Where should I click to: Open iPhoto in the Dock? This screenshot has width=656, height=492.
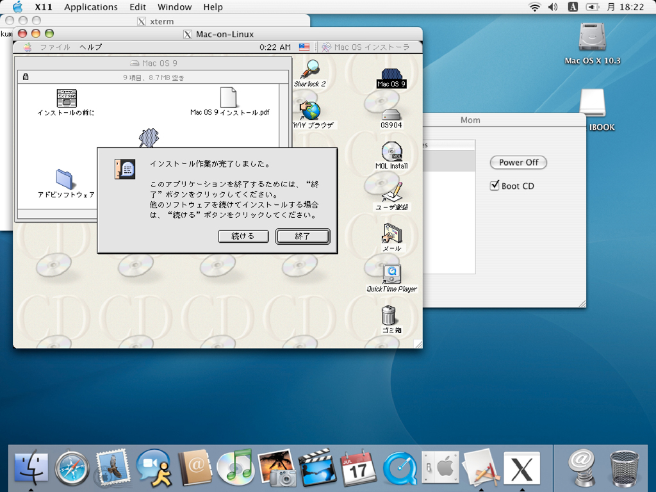(276, 467)
